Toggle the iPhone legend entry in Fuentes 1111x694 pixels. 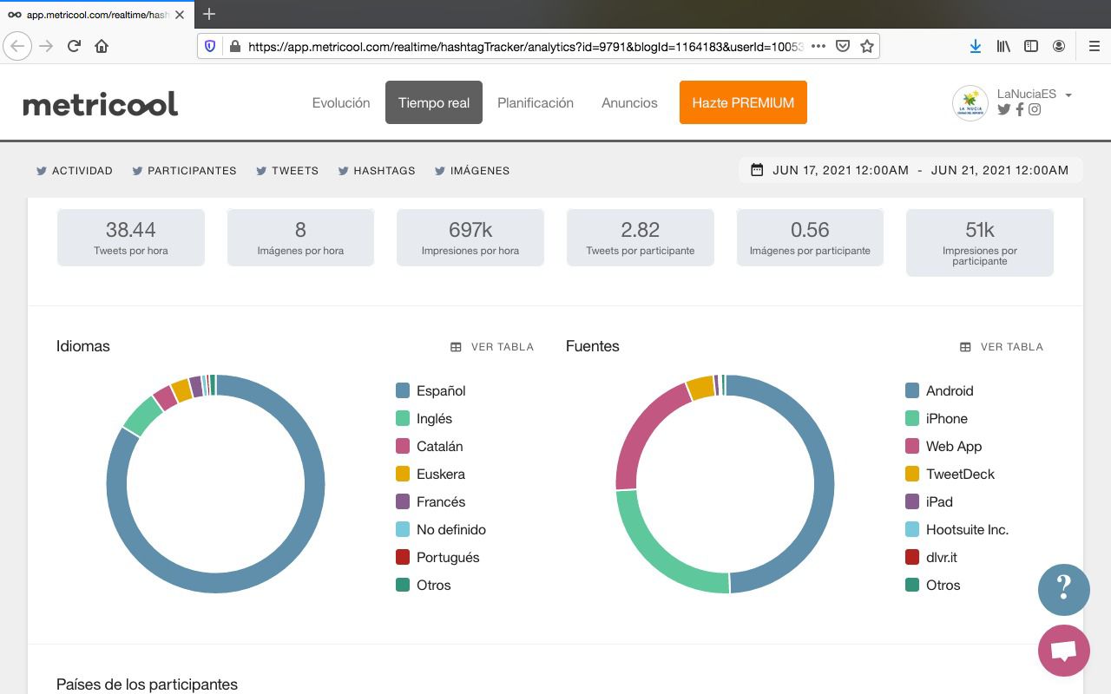(946, 418)
